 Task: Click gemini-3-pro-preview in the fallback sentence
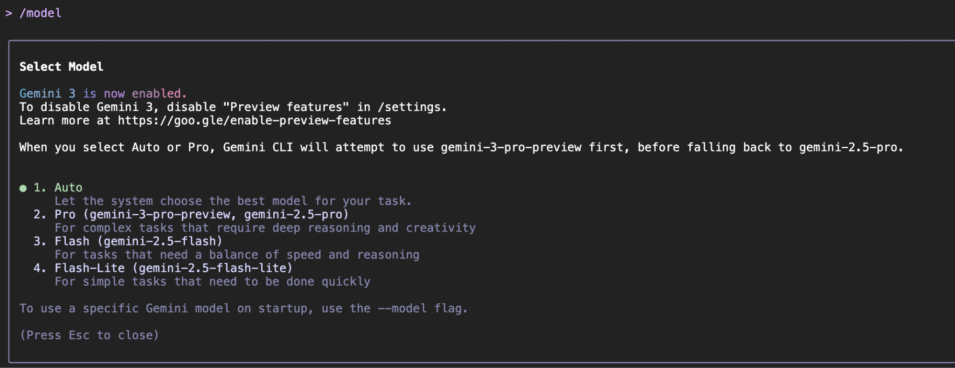pyautogui.click(x=511, y=148)
